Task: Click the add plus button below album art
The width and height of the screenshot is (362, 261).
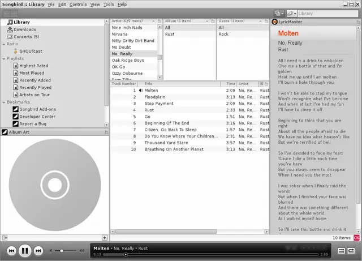Action: point(105,238)
